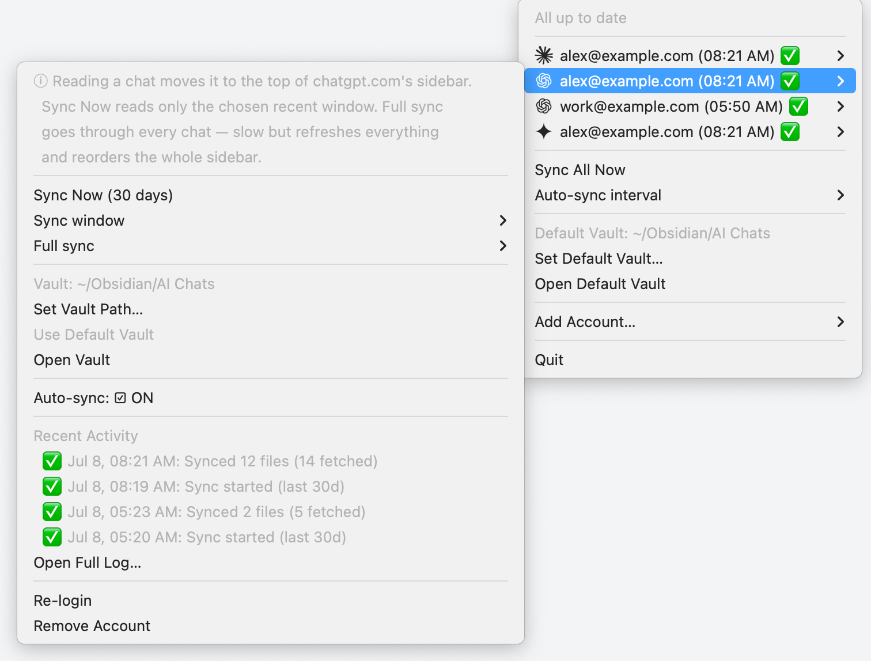
Task: Select Sync window menu item
Action: [271, 221]
